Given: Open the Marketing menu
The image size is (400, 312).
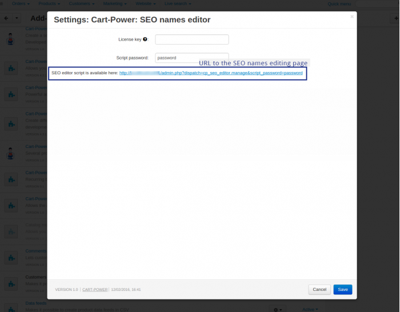Looking at the screenshot, I should [115, 3].
